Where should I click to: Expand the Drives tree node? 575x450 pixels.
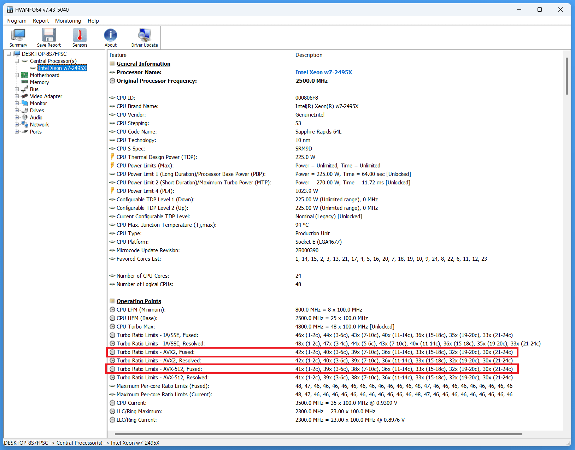17,110
